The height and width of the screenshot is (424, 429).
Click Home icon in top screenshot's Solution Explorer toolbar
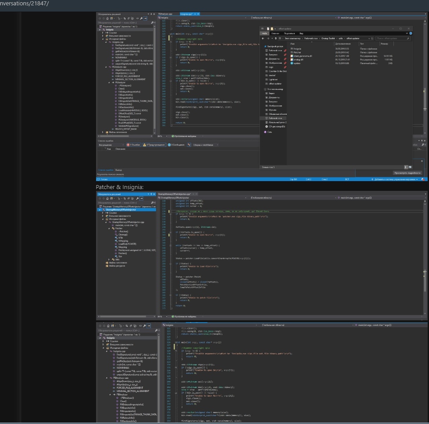(107, 19)
